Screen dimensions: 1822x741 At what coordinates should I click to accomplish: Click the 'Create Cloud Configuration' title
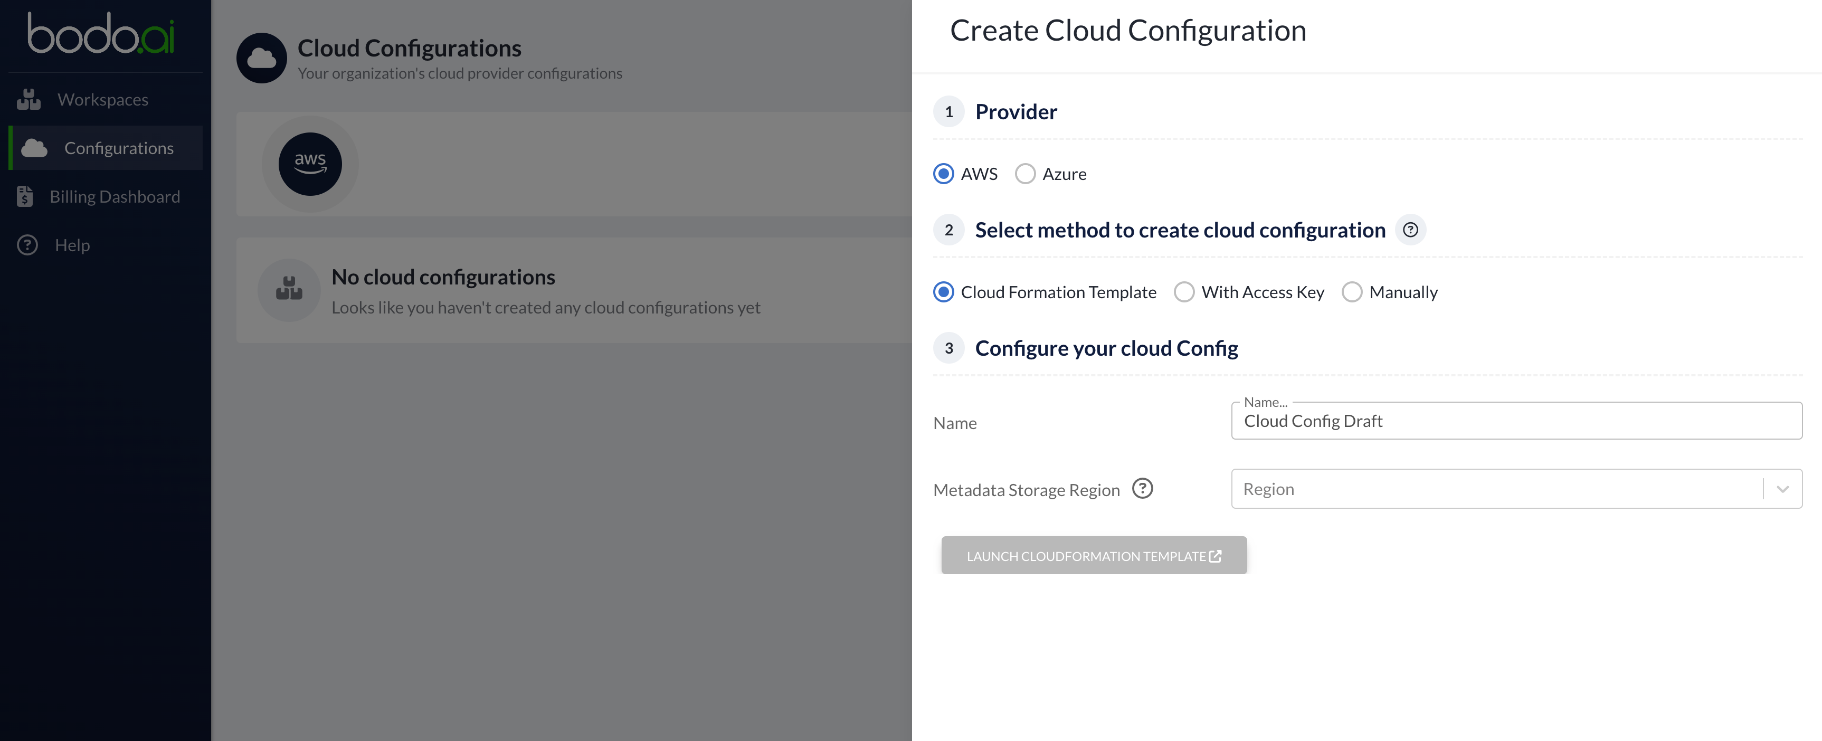coord(1127,31)
